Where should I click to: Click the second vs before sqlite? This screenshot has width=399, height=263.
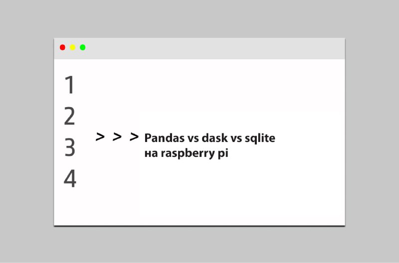tap(236, 138)
